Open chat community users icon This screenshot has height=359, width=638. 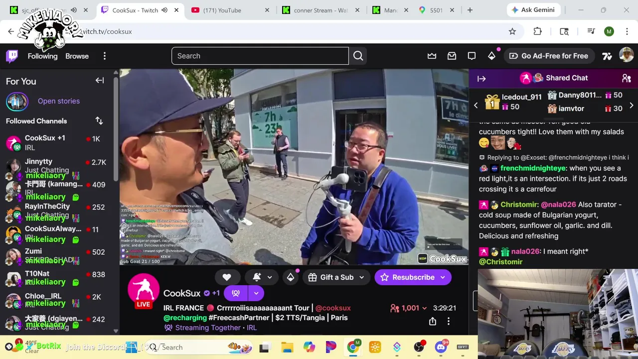click(x=627, y=78)
